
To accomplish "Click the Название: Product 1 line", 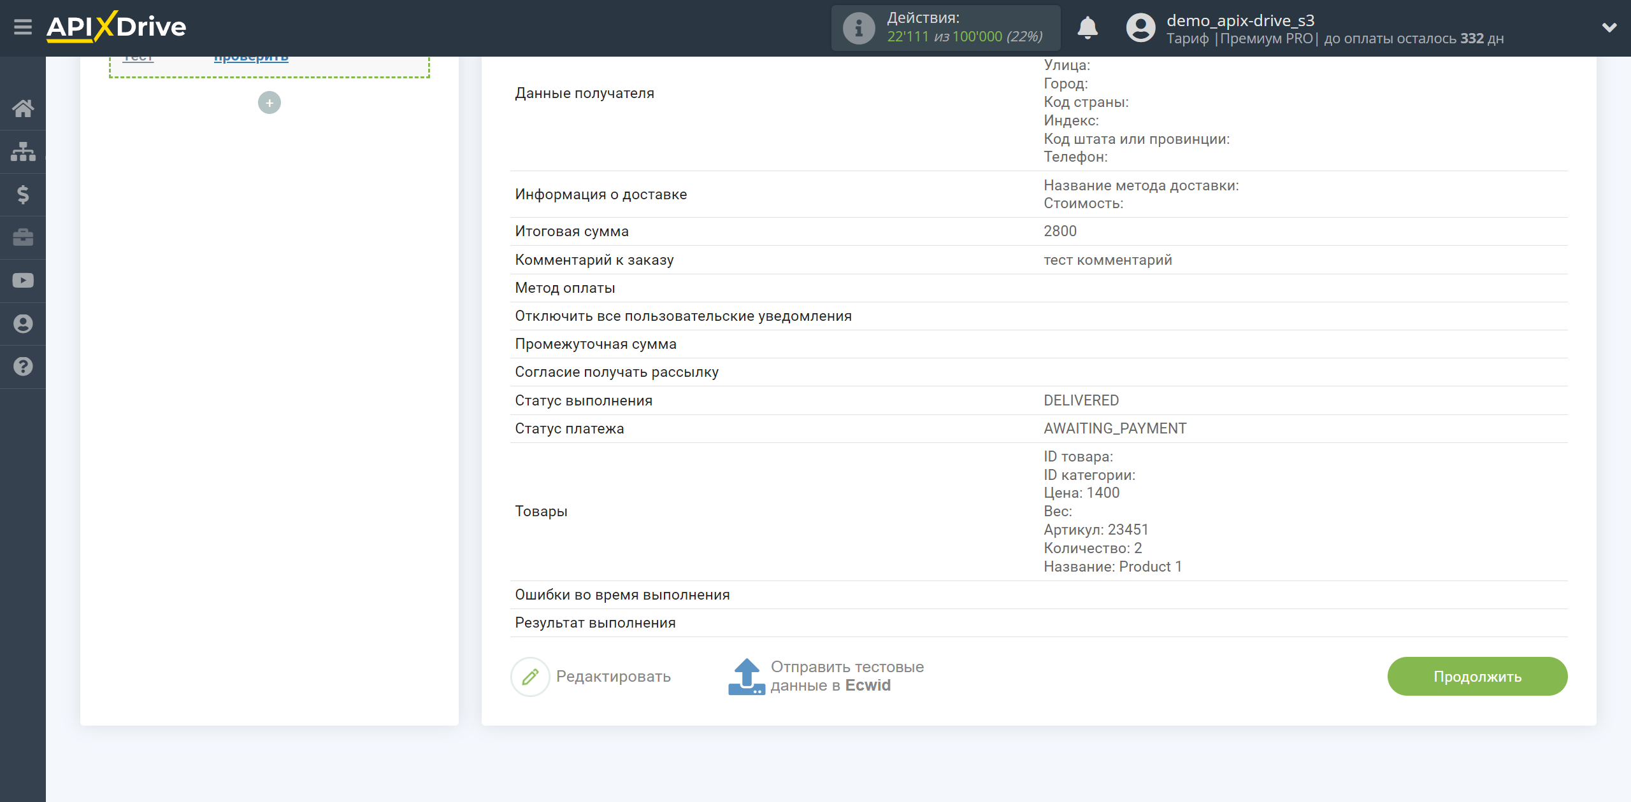I will point(1112,566).
